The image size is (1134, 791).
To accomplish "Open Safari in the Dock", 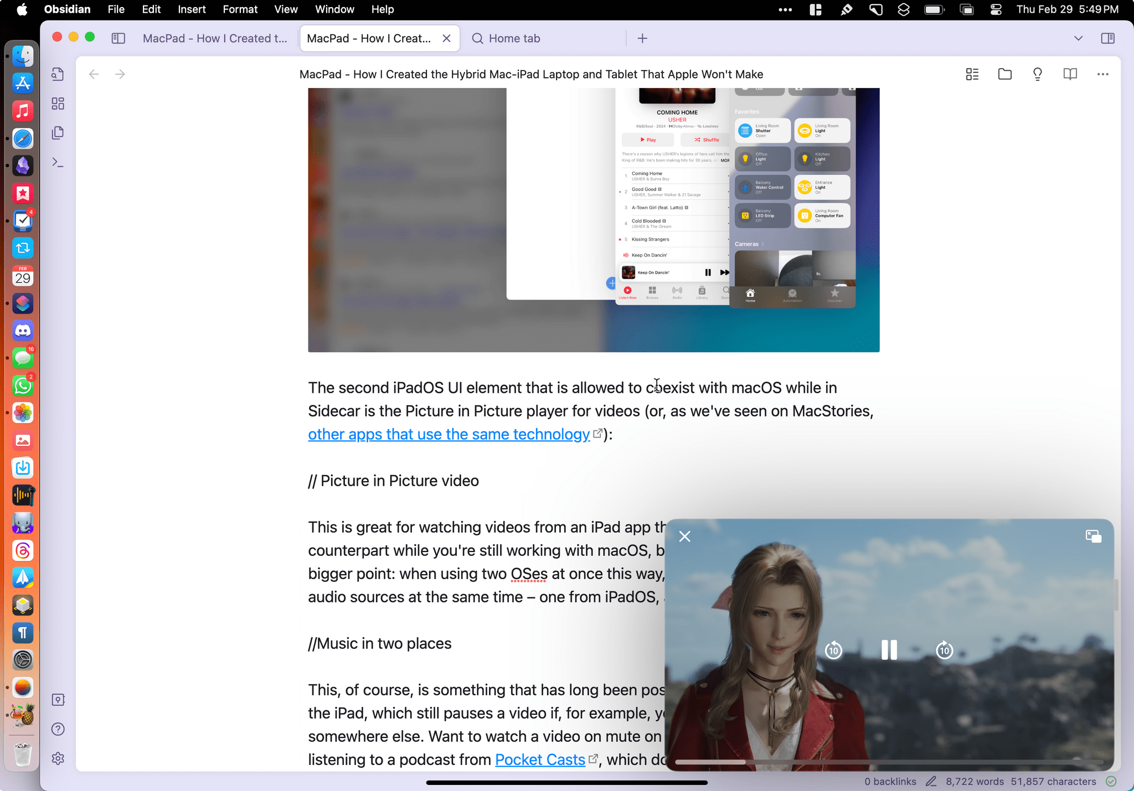I will click(23, 138).
